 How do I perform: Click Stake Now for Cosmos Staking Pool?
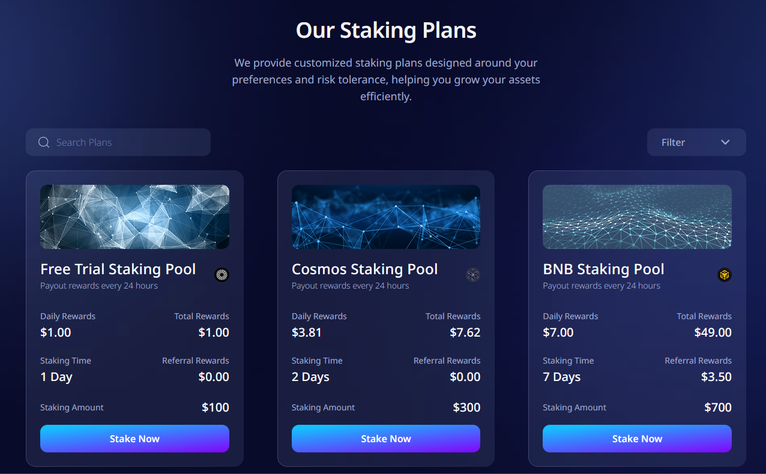coord(385,439)
